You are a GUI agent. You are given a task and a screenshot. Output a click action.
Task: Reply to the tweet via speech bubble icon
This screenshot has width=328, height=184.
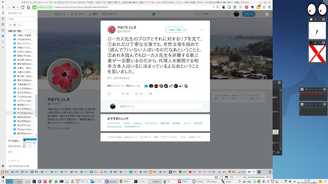coord(109,94)
